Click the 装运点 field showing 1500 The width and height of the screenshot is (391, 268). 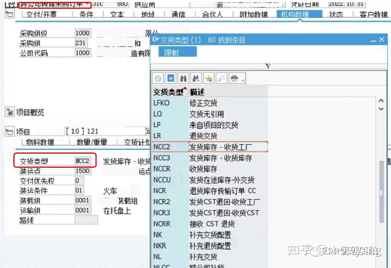click(82, 171)
